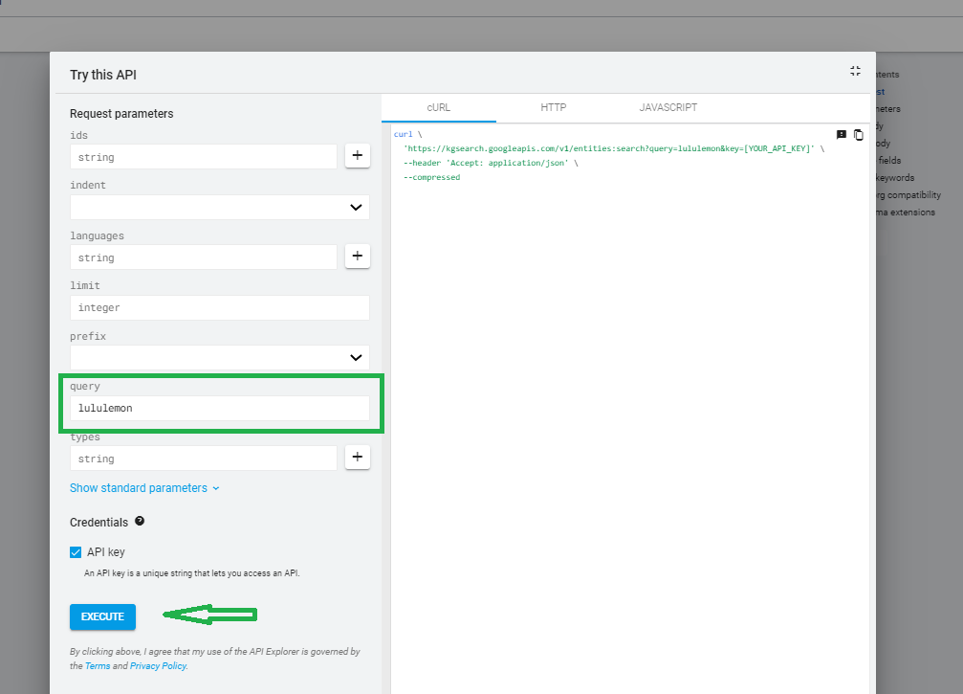Copy the cURL code sample
The image size is (963, 694).
[x=859, y=135]
